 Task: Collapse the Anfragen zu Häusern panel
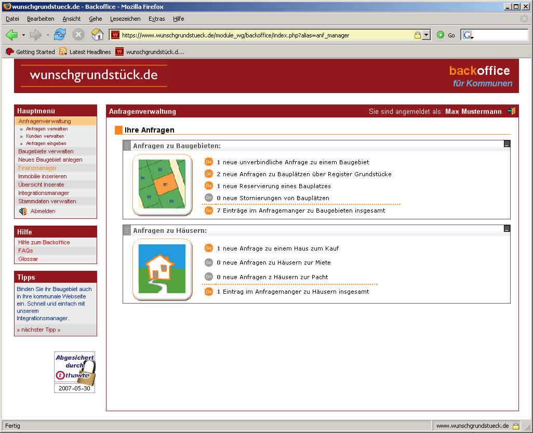507,229
